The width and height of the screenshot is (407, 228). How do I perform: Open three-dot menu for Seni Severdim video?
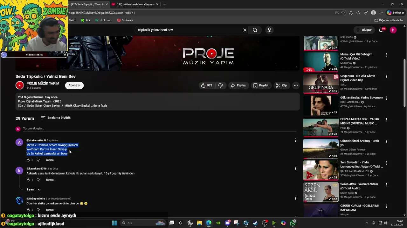tap(387, 163)
